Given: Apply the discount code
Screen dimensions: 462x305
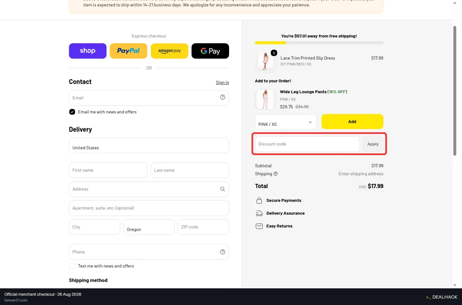Looking at the screenshot, I should pos(372,144).
